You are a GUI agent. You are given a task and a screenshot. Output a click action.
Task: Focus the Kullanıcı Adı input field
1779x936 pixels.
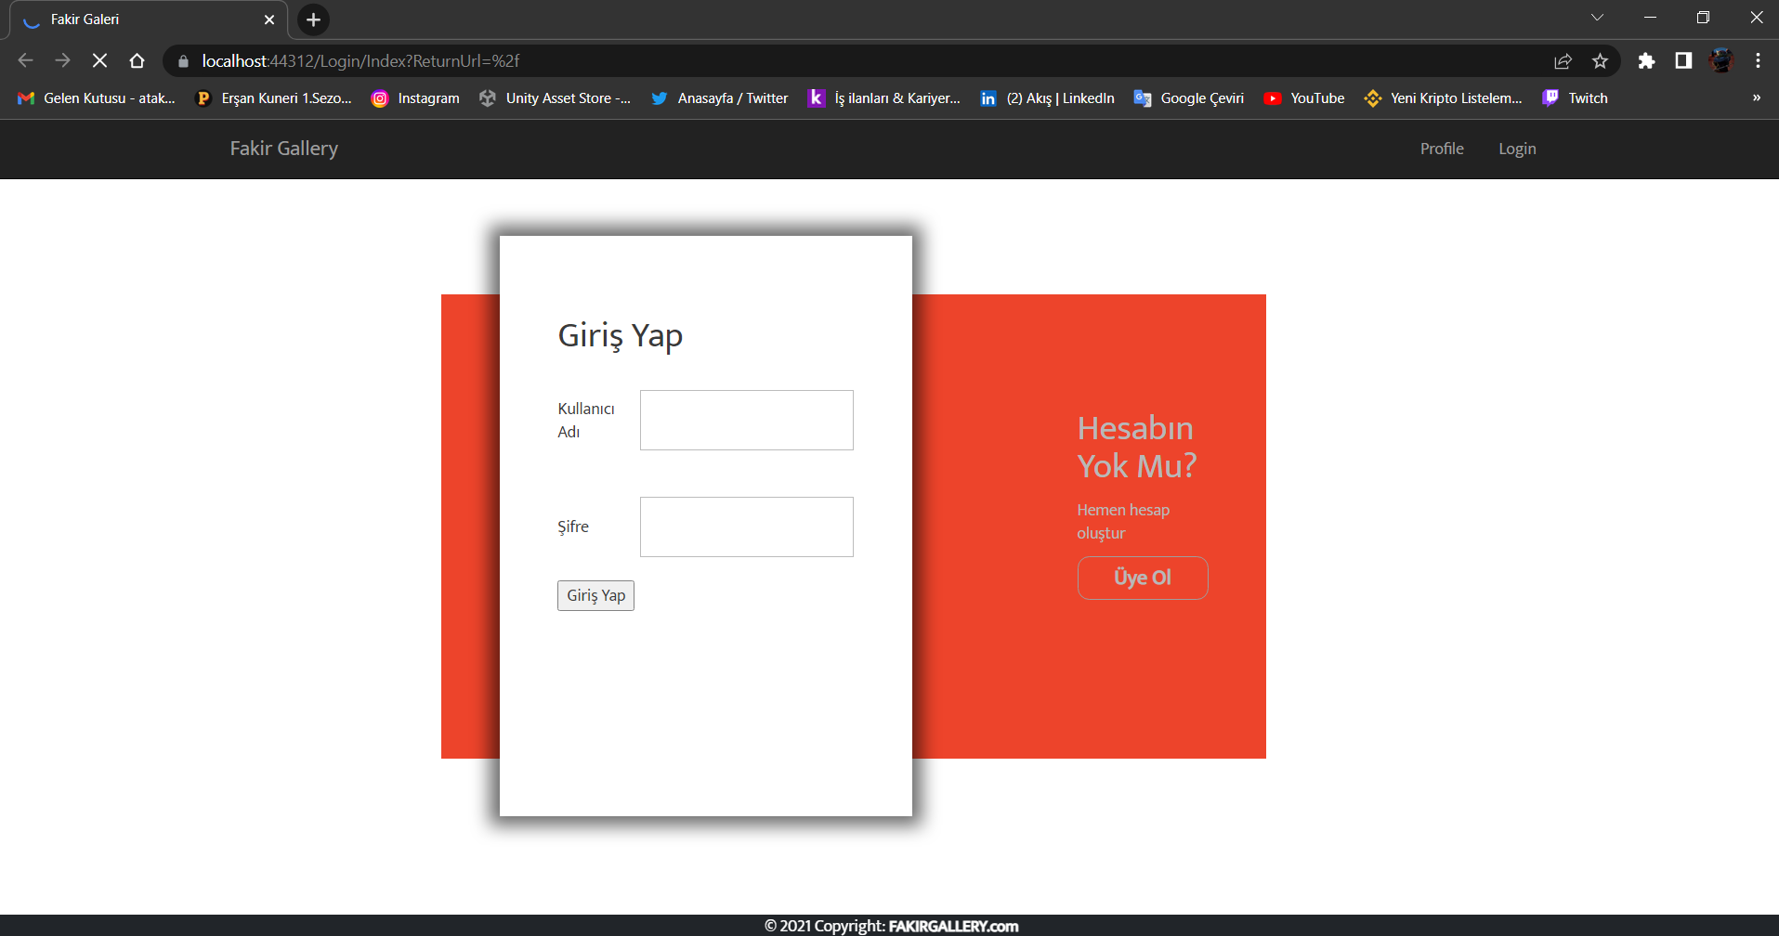click(747, 421)
